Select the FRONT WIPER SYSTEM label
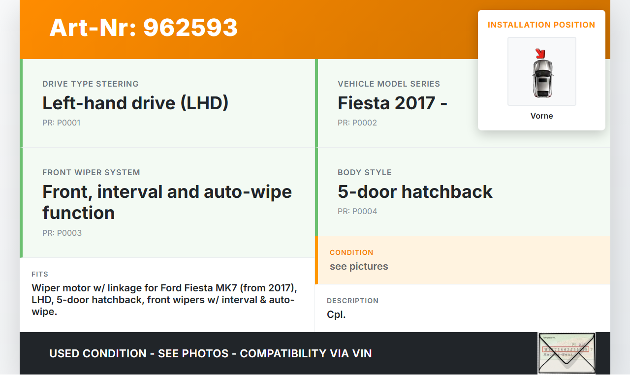This screenshot has height=375, width=630. pyautogui.click(x=91, y=172)
